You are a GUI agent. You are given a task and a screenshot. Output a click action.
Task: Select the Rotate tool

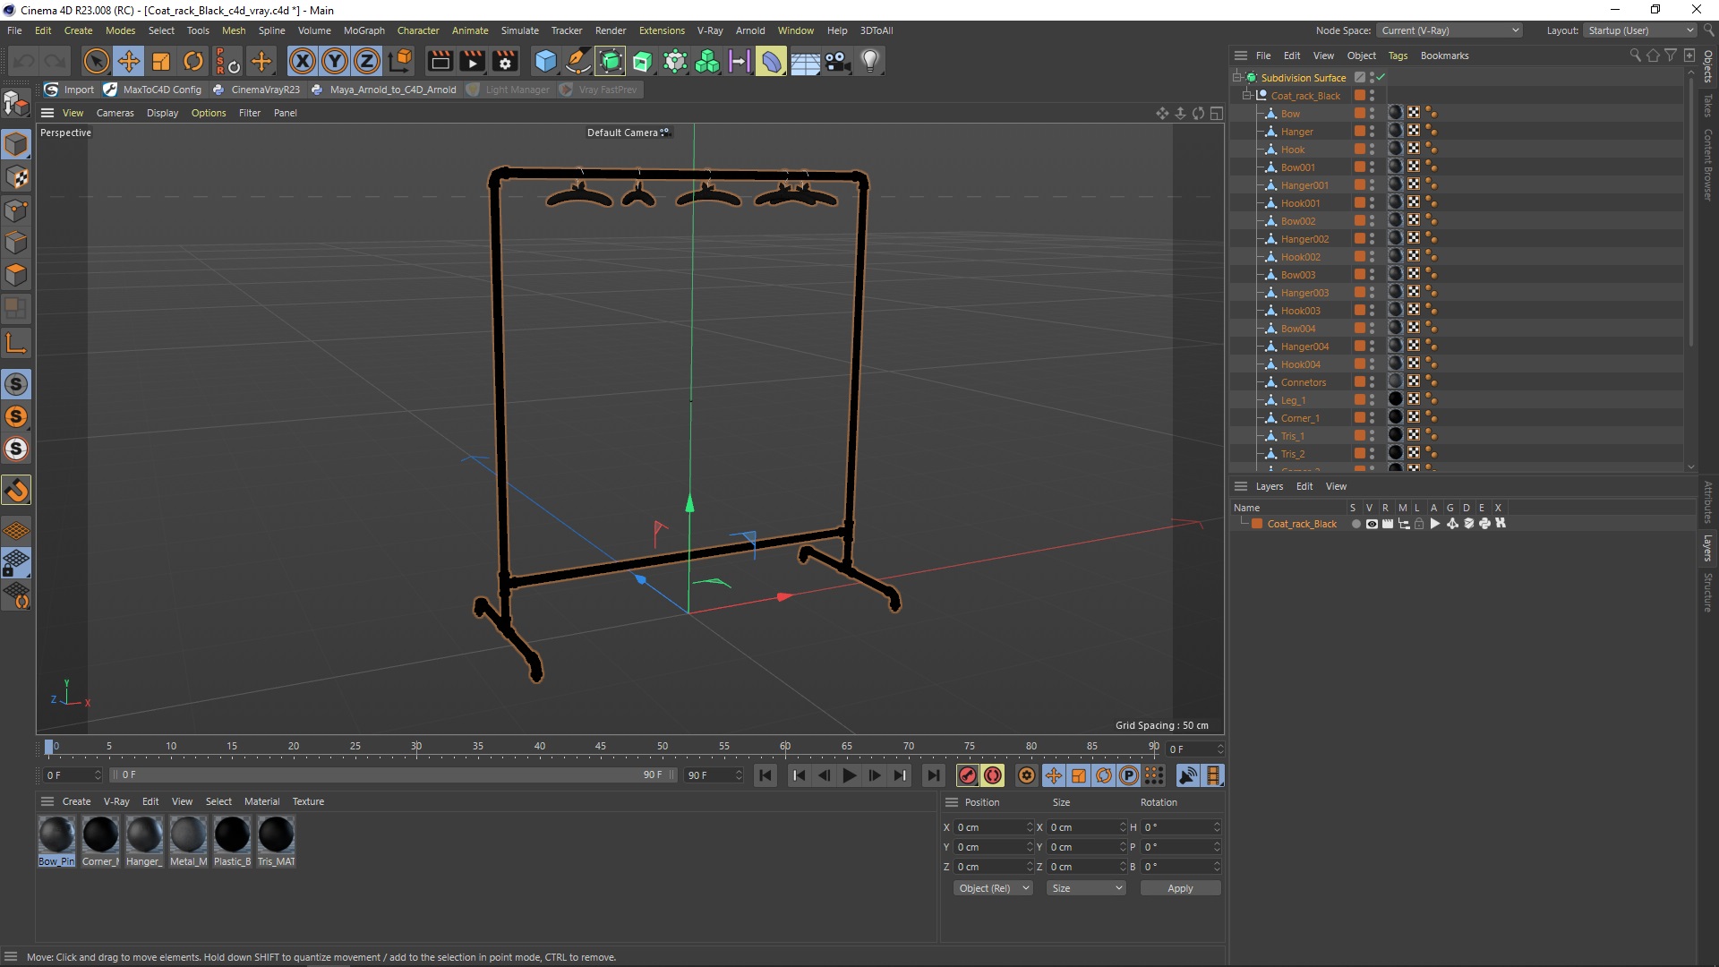coord(193,61)
